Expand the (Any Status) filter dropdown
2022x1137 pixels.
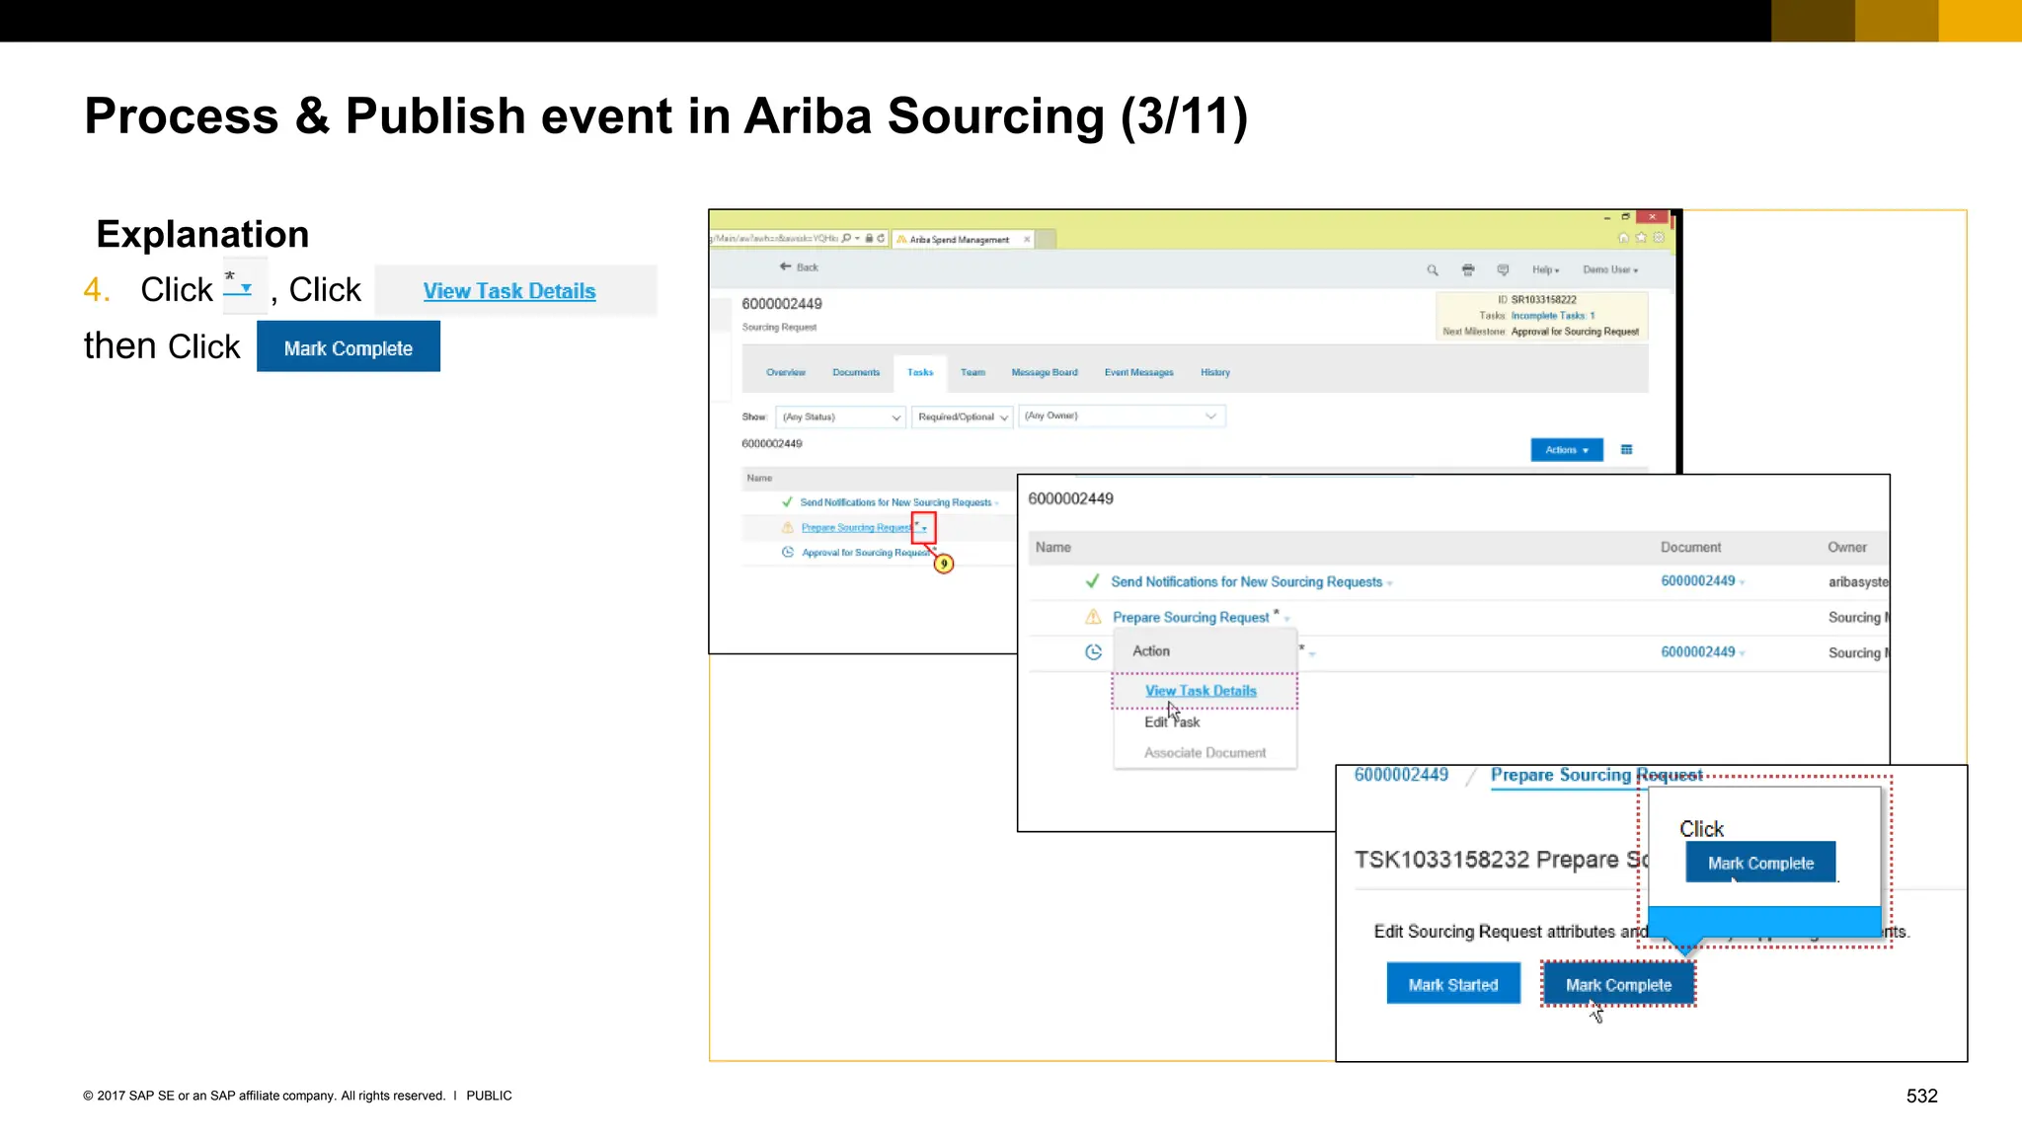(840, 417)
